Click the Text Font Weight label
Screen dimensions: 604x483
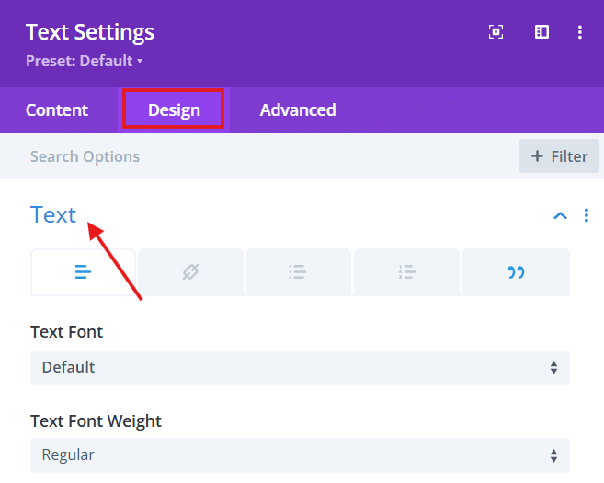(x=96, y=421)
